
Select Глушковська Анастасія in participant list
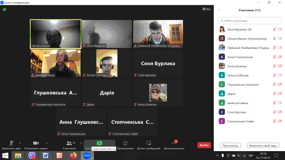250,84
